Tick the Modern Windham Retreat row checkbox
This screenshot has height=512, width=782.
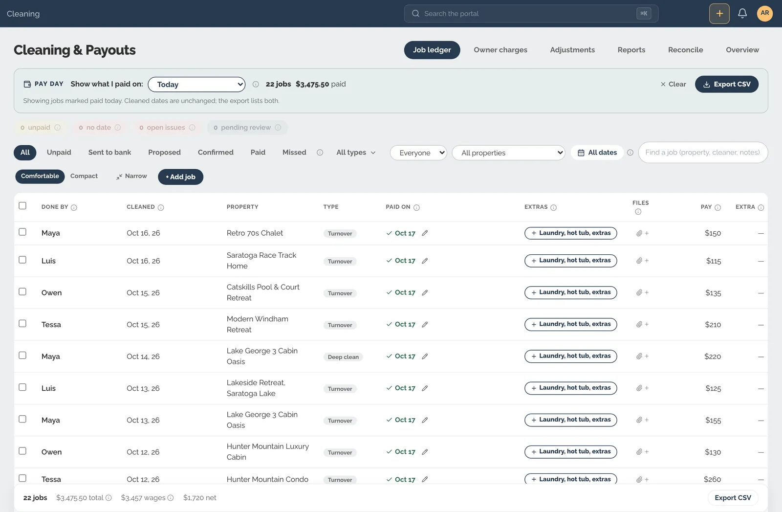[x=22, y=323]
